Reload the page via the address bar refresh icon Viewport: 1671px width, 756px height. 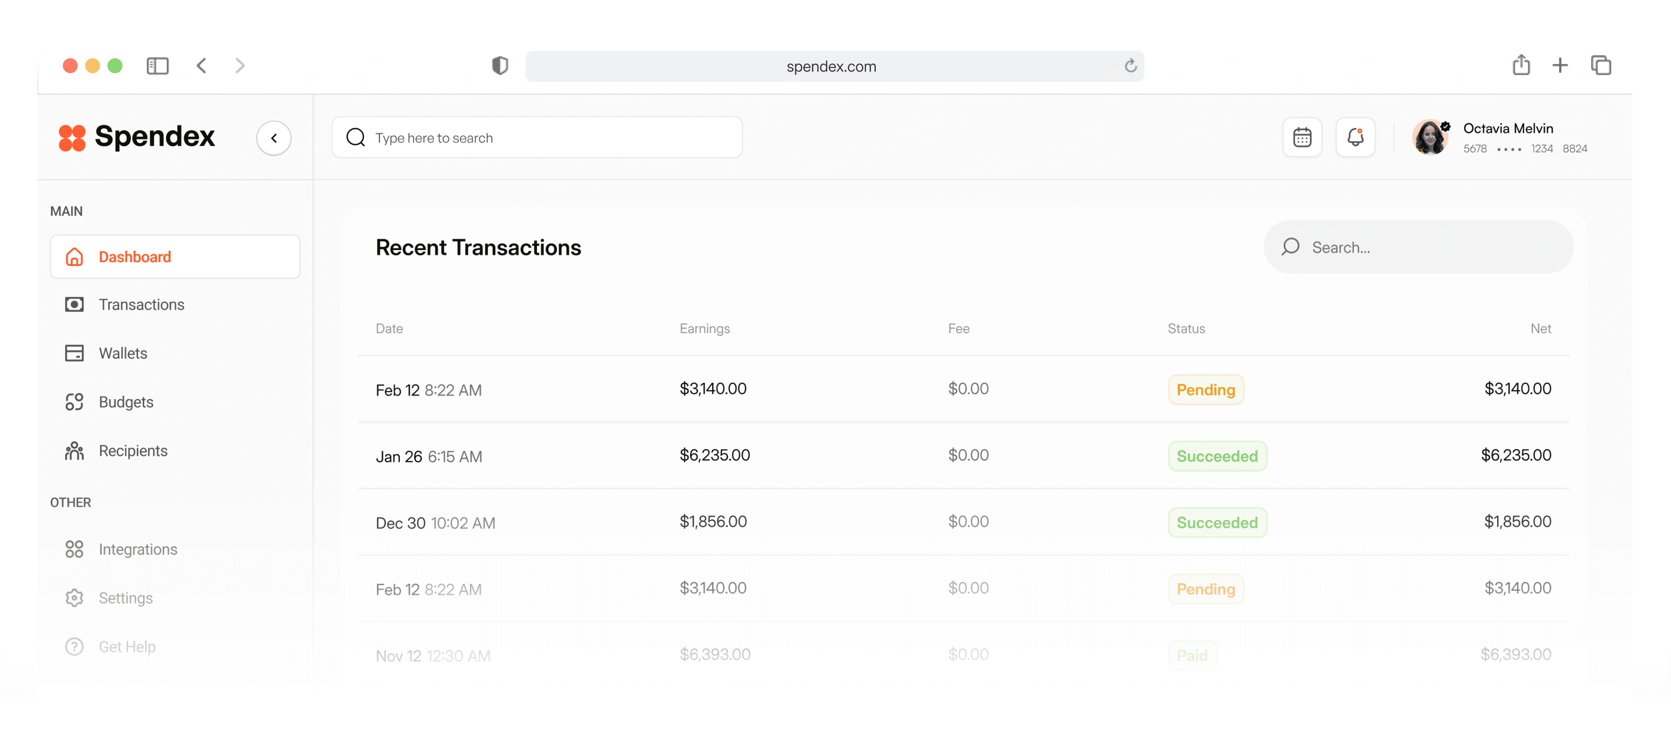[x=1131, y=66]
